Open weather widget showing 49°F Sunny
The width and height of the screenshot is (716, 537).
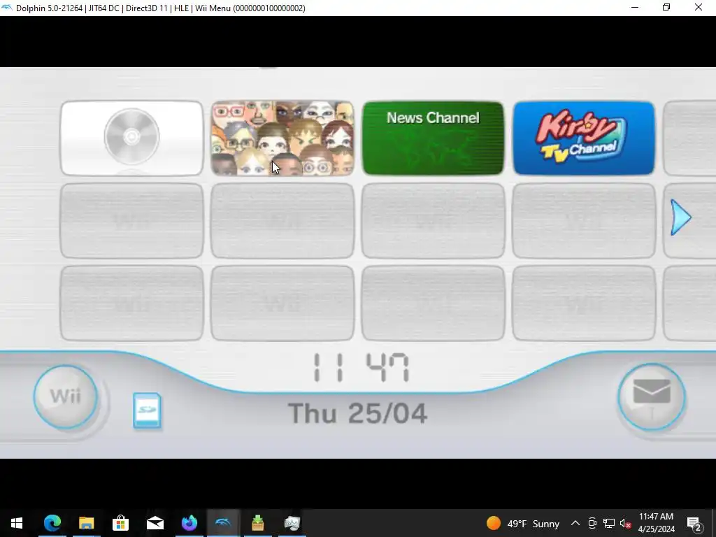click(523, 523)
